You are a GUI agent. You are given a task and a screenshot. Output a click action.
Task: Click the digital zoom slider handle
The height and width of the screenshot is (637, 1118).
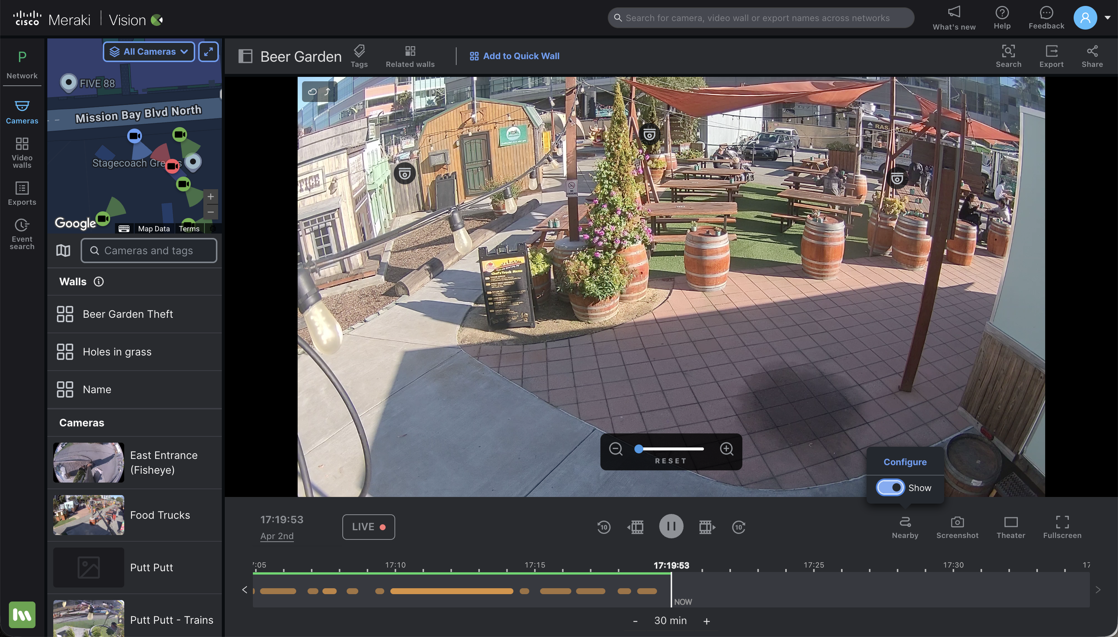[638, 449]
